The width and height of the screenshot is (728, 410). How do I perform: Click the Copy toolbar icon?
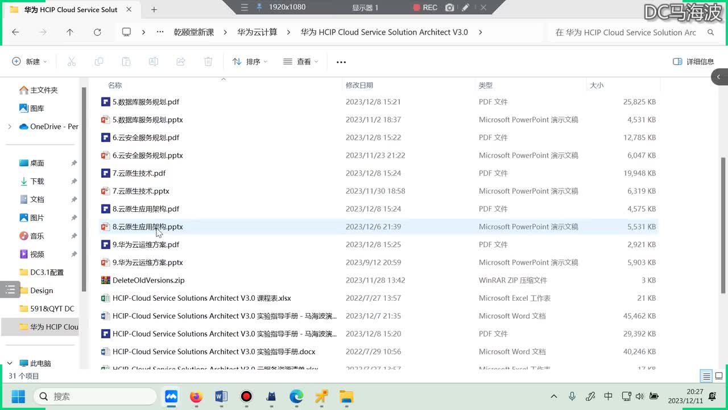[99, 61]
